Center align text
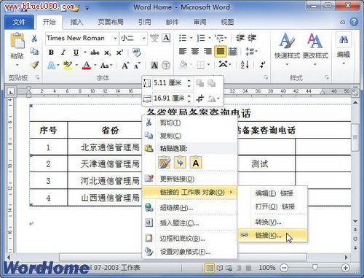The width and height of the screenshot is (364, 278). click(195, 51)
